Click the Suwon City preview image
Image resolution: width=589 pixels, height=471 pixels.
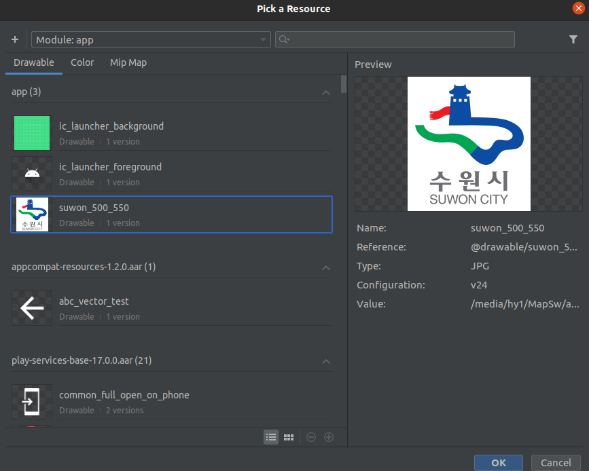(x=469, y=144)
